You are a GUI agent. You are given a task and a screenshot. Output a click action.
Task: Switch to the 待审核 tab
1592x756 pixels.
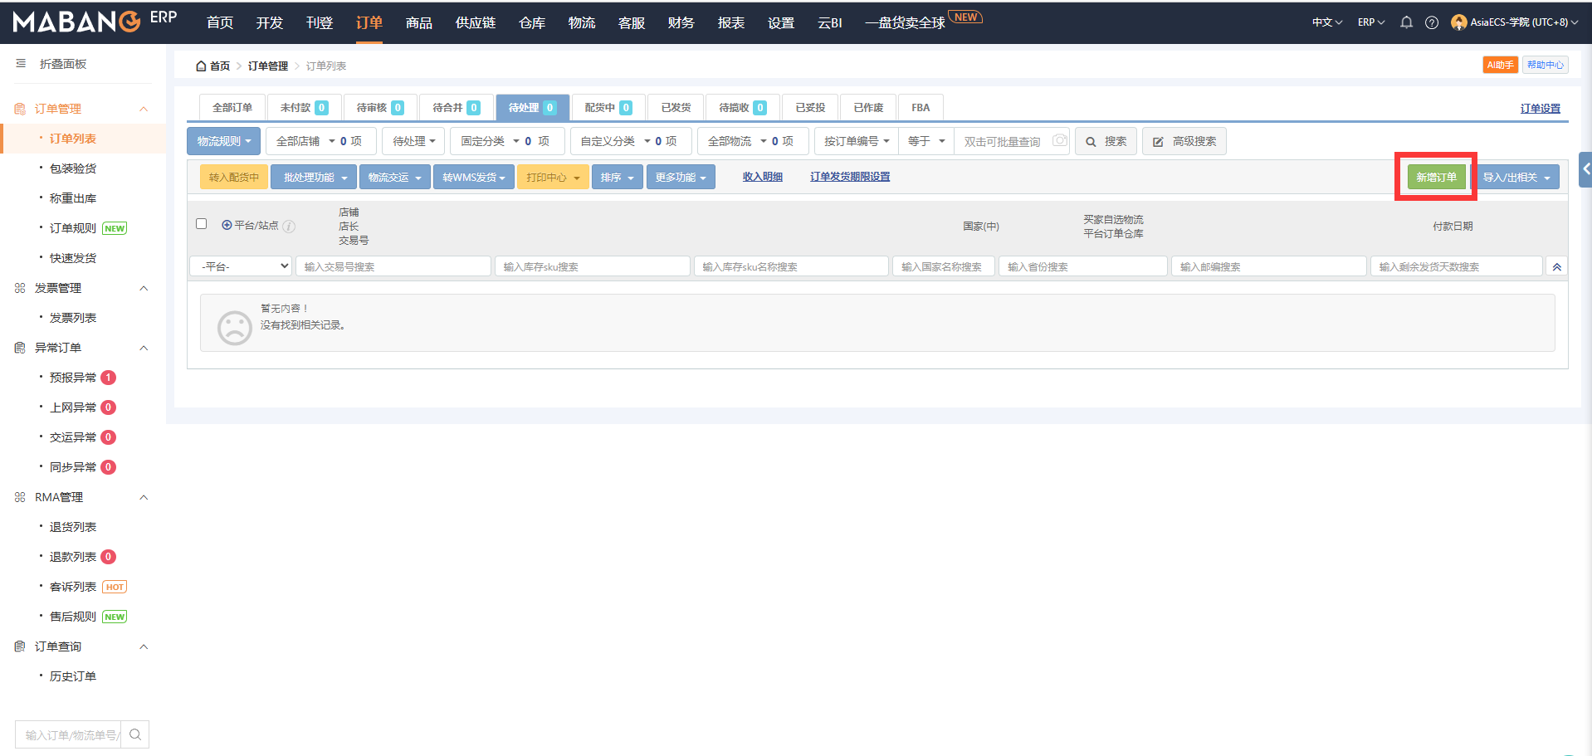click(379, 108)
